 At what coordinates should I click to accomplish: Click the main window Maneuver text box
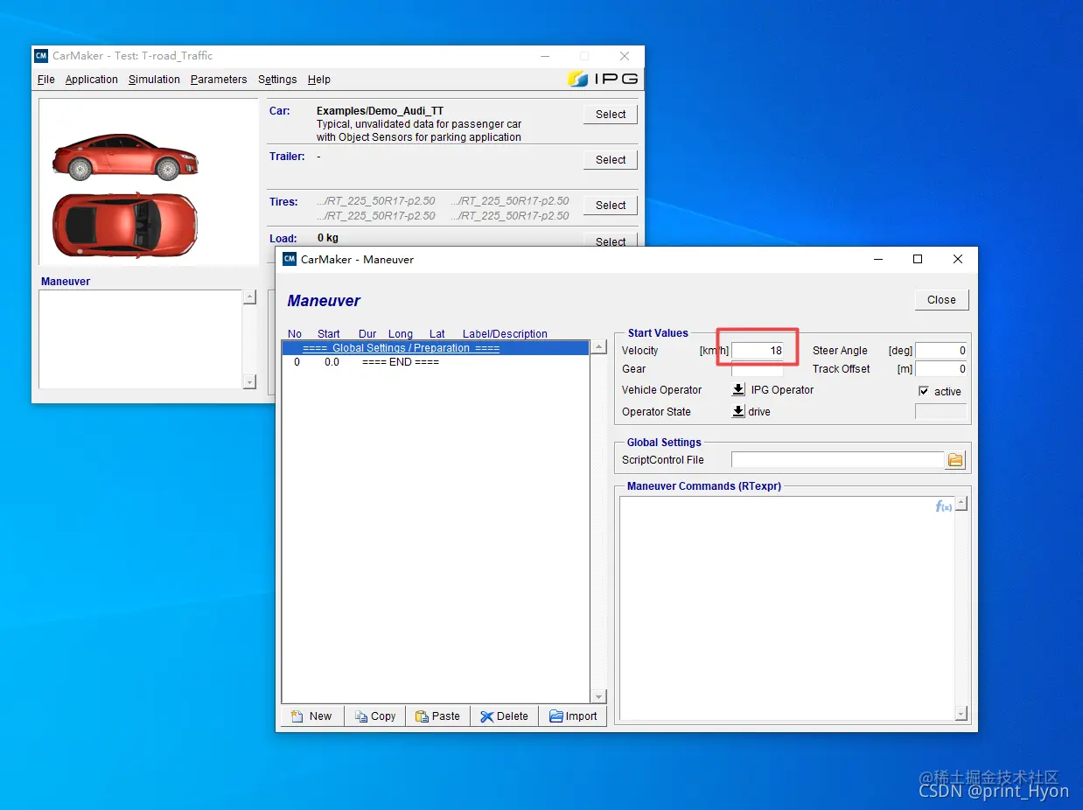point(141,339)
